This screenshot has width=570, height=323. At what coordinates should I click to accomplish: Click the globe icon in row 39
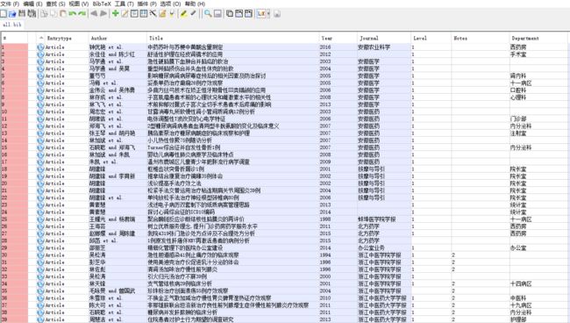click(x=40, y=319)
